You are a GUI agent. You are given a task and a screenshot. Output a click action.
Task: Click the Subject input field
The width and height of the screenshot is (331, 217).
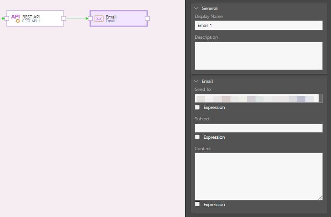pos(258,128)
